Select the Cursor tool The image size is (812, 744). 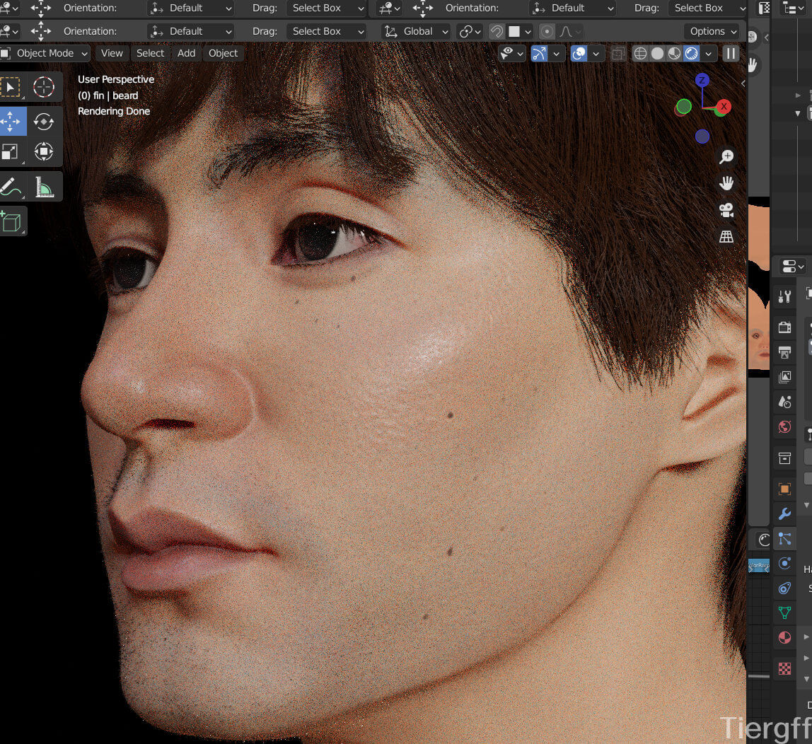tap(44, 87)
